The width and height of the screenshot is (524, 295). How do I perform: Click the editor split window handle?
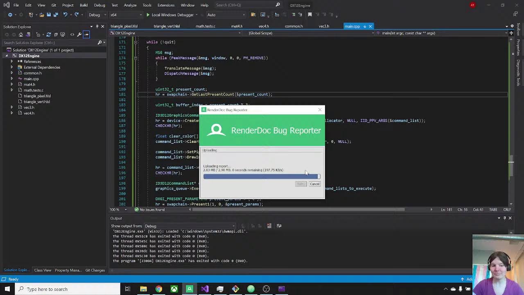pos(511,33)
